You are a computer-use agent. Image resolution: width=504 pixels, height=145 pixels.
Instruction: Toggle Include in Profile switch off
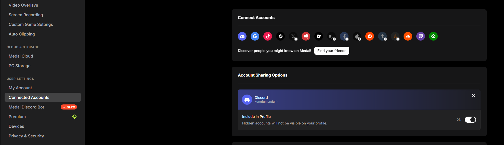tap(470, 120)
